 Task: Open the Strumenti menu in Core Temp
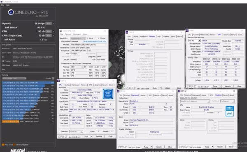77,34
